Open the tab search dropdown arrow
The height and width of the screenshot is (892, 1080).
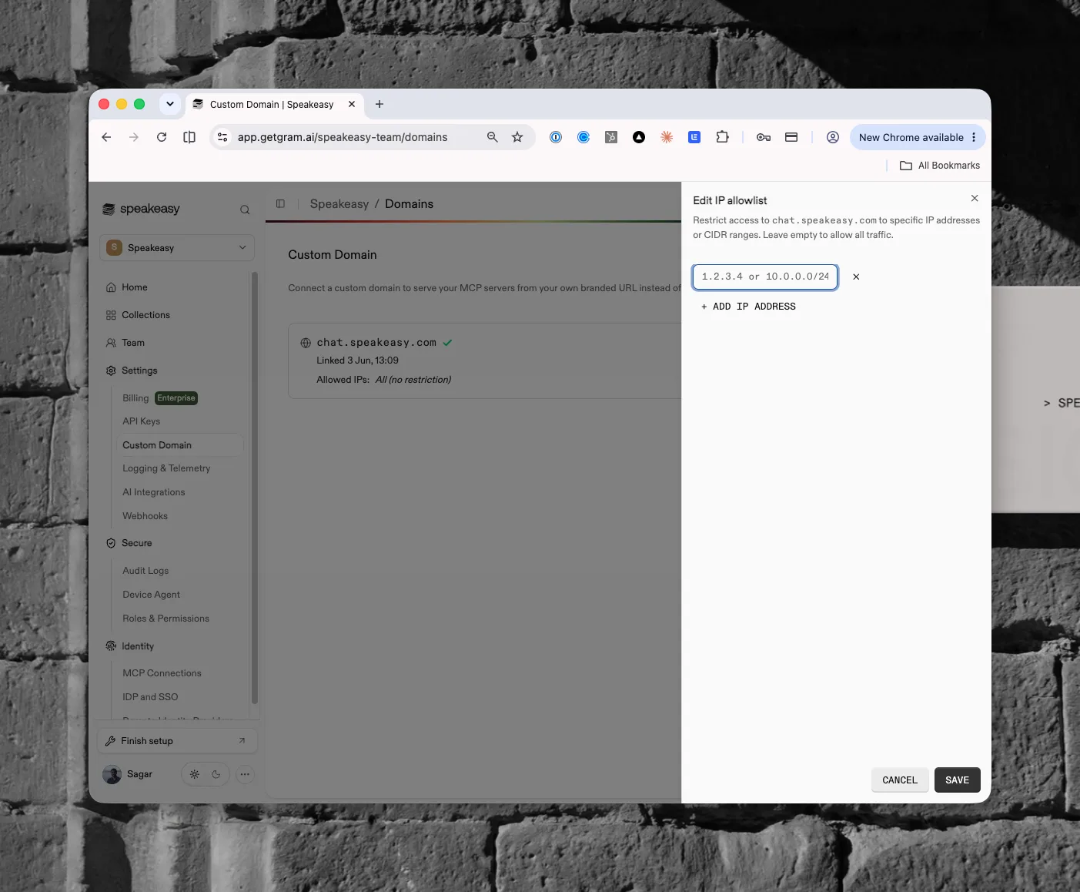pos(170,104)
